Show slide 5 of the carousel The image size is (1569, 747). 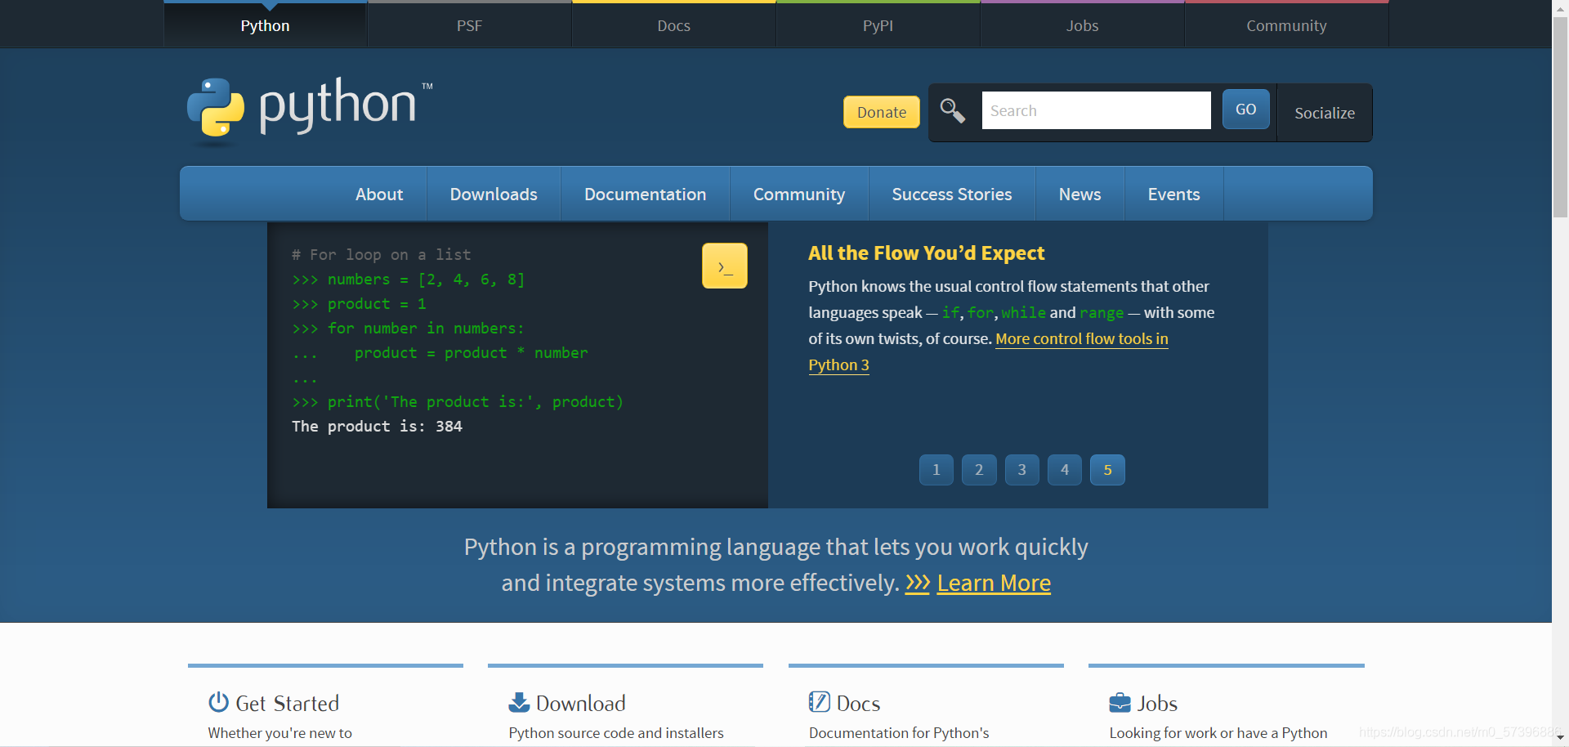coord(1107,470)
